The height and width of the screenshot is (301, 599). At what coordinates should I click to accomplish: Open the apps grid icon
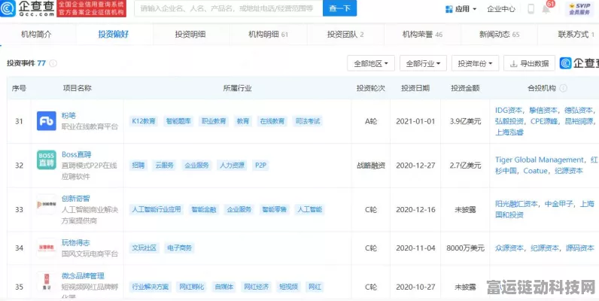tap(449, 9)
